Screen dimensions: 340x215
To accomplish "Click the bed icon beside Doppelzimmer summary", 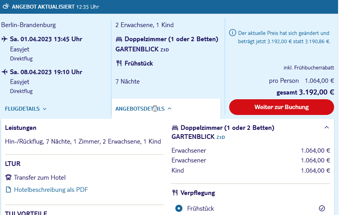I will point(119,39).
